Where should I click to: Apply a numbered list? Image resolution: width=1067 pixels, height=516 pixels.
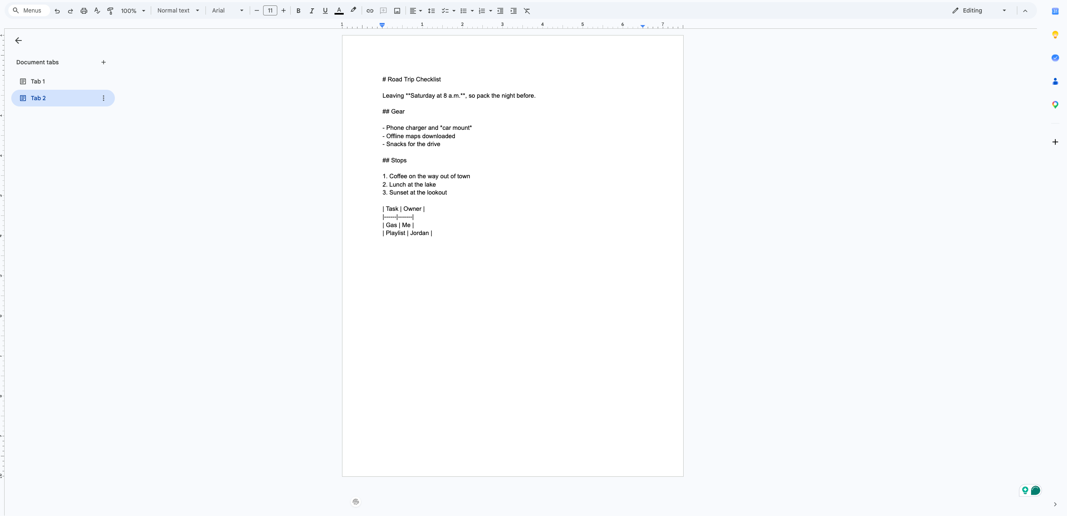point(482,11)
